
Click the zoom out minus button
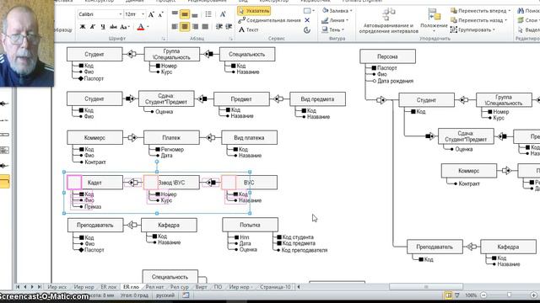click(483, 295)
